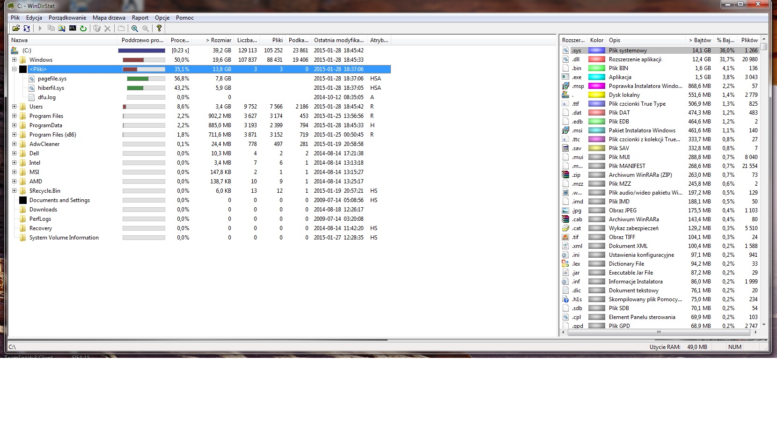
Task: Click the .jpg image file icon
Action: click(565, 210)
